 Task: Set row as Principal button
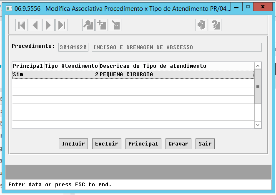pos(143,144)
